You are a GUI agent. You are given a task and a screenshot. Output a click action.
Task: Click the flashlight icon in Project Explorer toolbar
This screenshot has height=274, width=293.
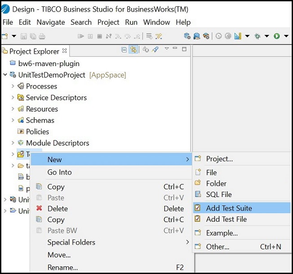[x=155, y=50]
